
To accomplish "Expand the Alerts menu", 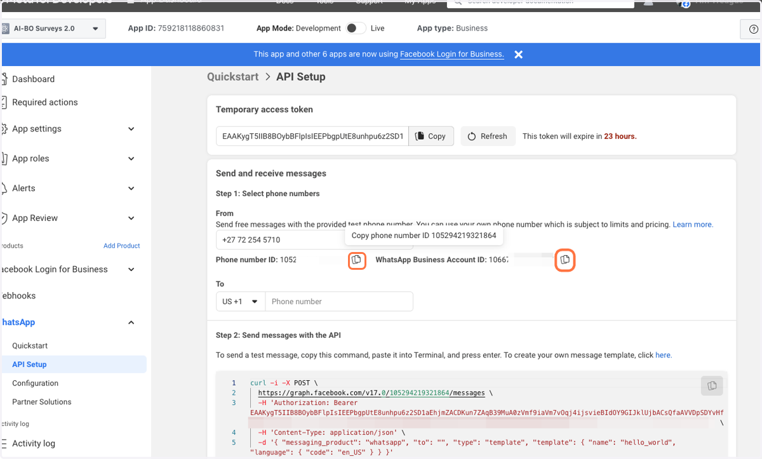I will 131,189.
